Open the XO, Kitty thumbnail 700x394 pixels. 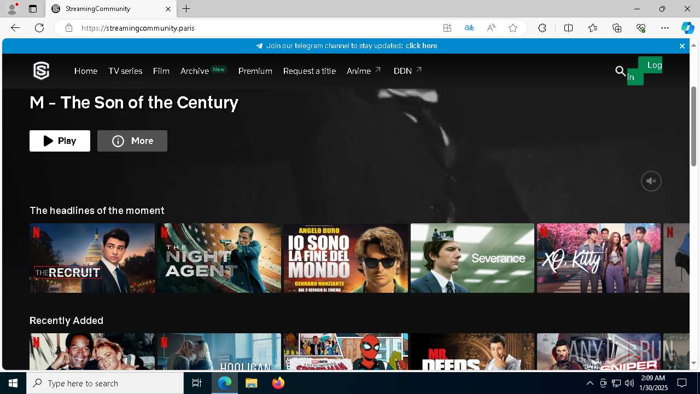599,258
